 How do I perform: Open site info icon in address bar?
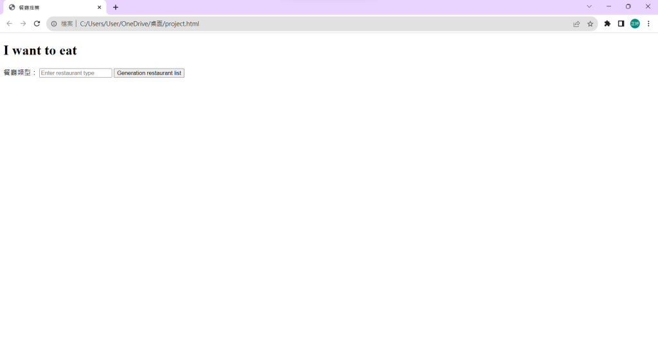click(54, 24)
